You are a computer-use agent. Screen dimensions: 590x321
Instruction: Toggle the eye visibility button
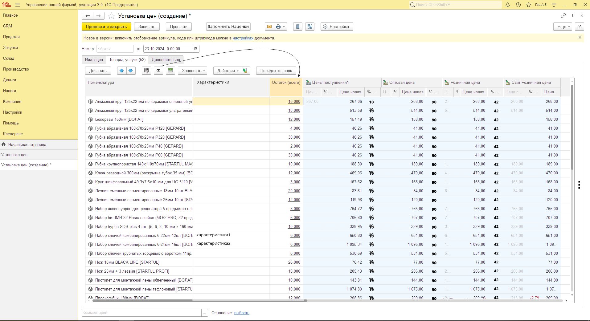coord(158,71)
